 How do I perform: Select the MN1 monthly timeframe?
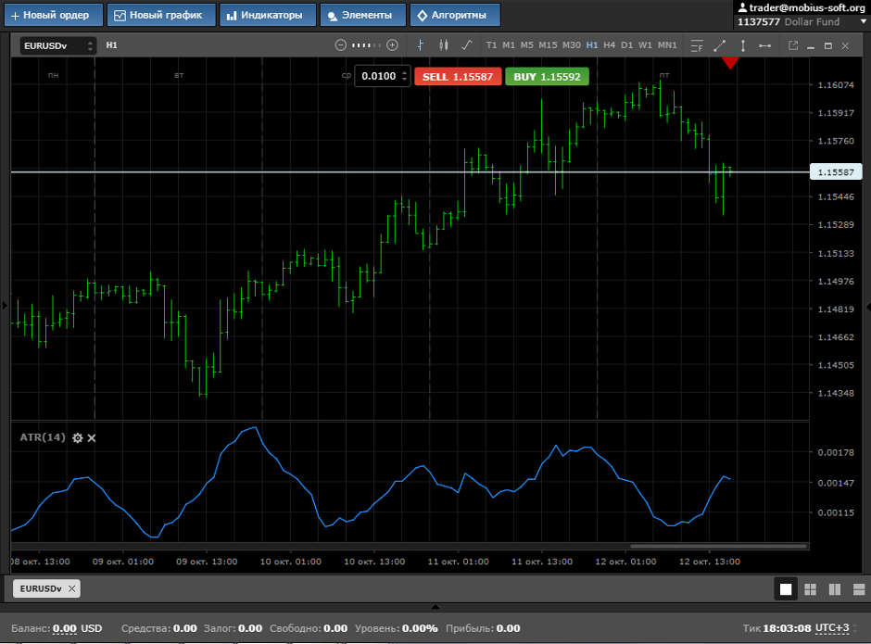[x=667, y=45]
